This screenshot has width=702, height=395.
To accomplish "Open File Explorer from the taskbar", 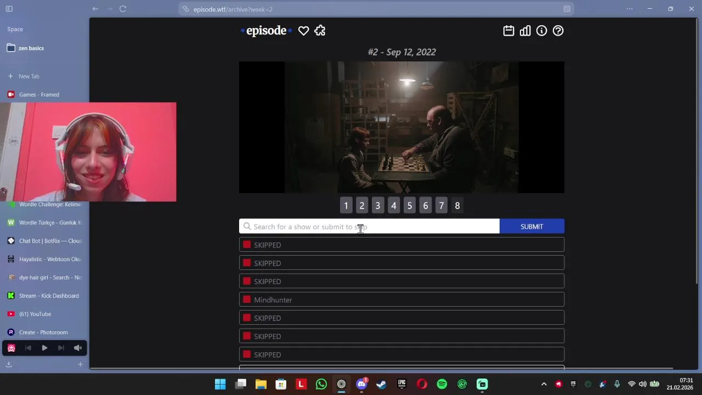I will click(261, 384).
